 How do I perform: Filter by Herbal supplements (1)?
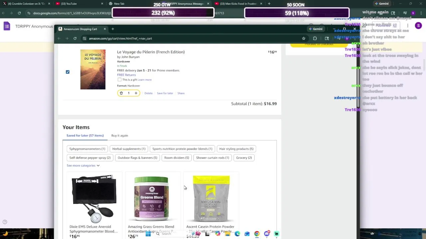[x=129, y=149]
